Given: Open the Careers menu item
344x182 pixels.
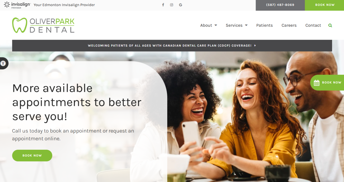Looking at the screenshot, I should pyautogui.click(x=289, y=25).
